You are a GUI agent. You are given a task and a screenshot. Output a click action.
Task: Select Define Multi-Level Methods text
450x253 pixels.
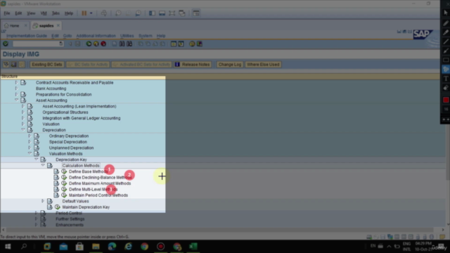(94, 189)
